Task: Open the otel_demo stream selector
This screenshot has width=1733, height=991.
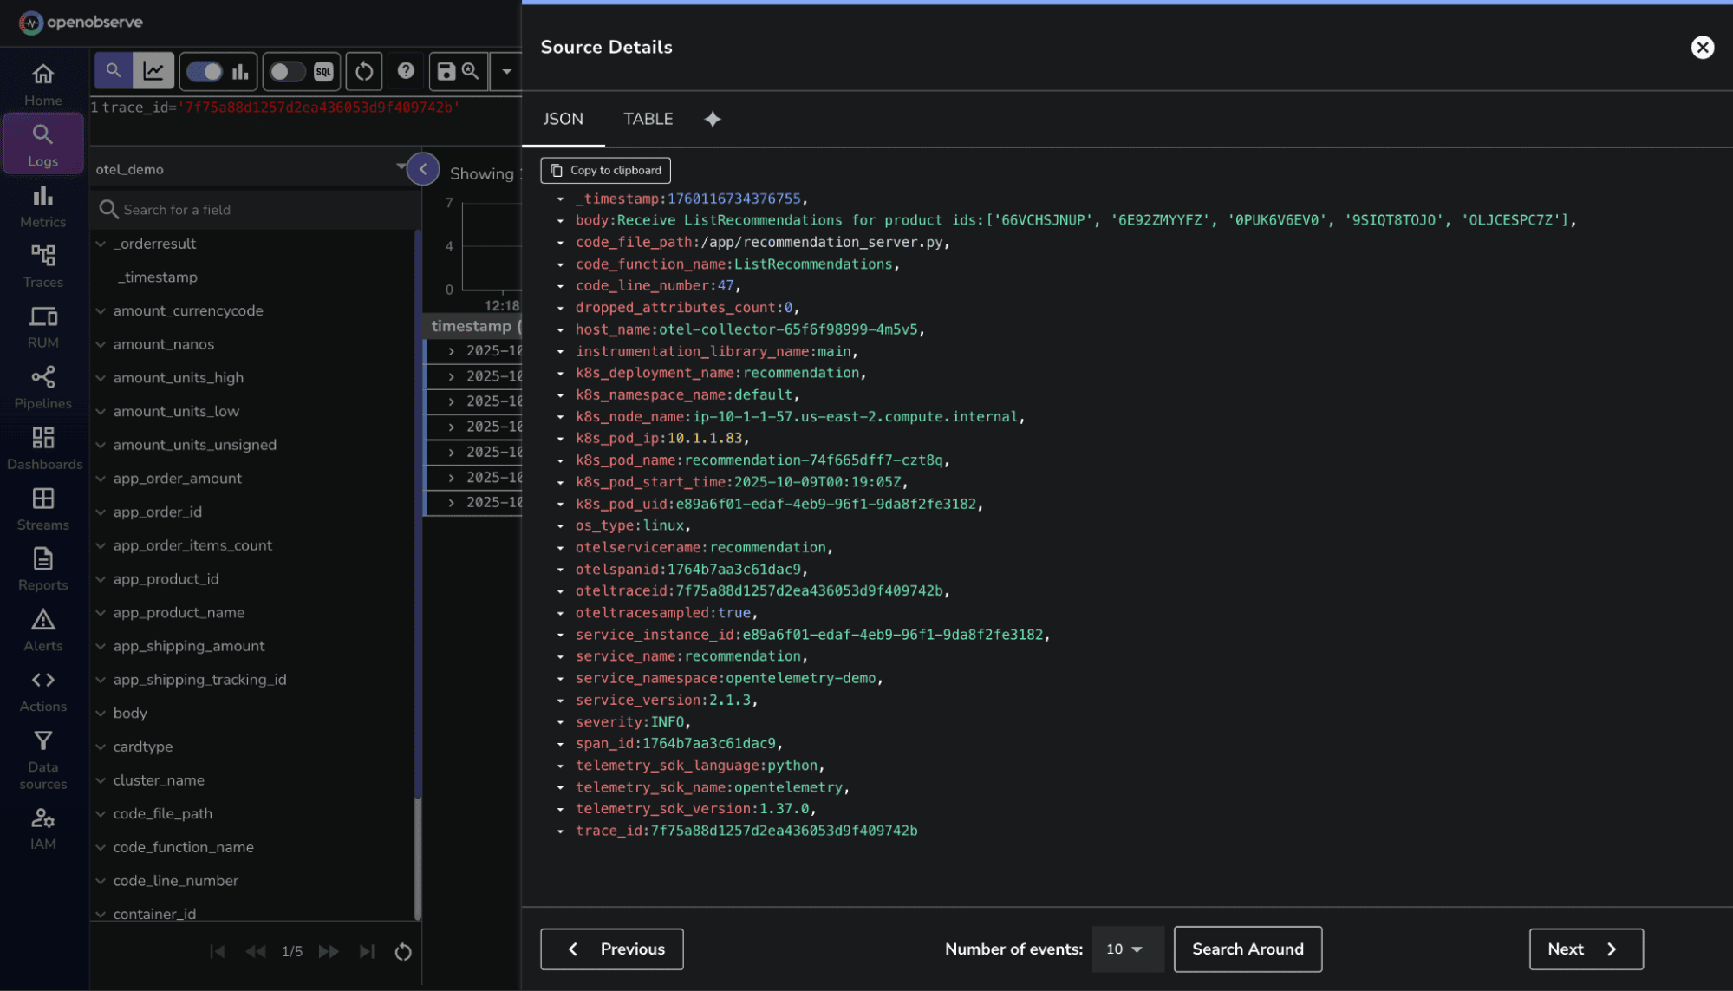Action: pyautogui.click(x=251, y=168)
